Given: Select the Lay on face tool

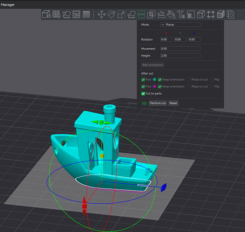Looking at the screenshot, I should click(132, 14).
